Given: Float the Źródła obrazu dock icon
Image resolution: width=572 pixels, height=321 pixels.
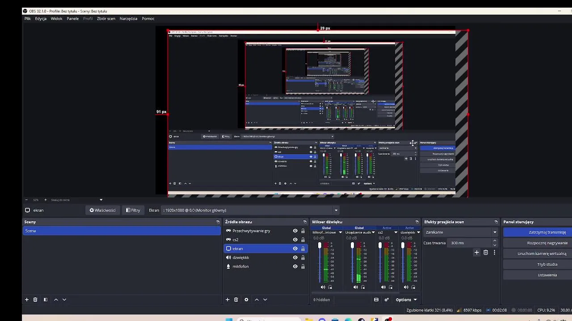Looking at the screenshot, I should pyautogui.click(x=305, y=222).
